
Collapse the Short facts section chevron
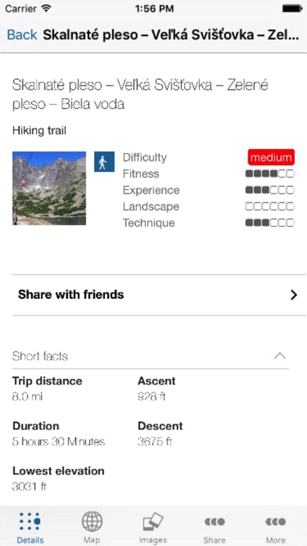(280, 356)
